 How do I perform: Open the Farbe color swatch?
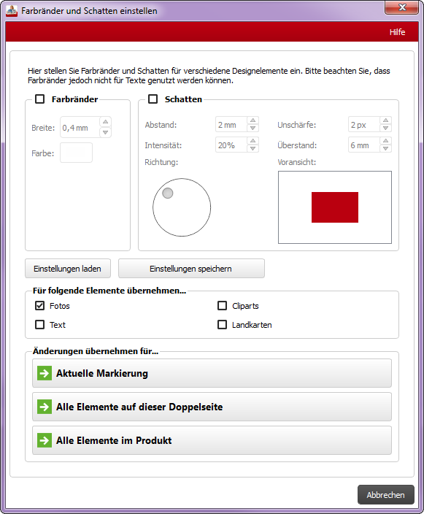pyautogui.click(x=76, y=153)
